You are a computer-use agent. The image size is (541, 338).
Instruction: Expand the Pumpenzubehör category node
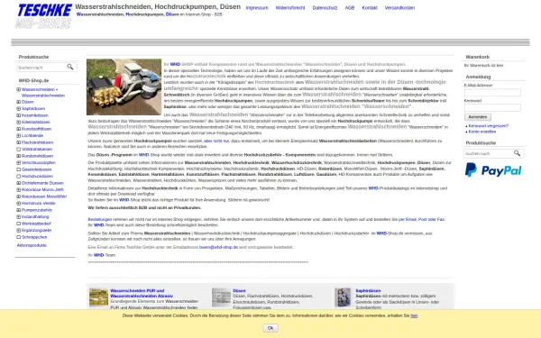(19, 210)
